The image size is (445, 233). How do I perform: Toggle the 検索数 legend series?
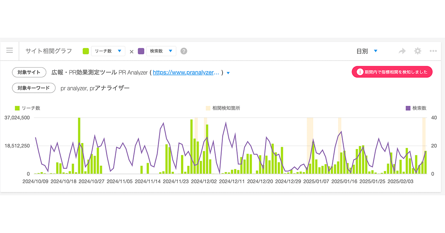coord(416,108)
